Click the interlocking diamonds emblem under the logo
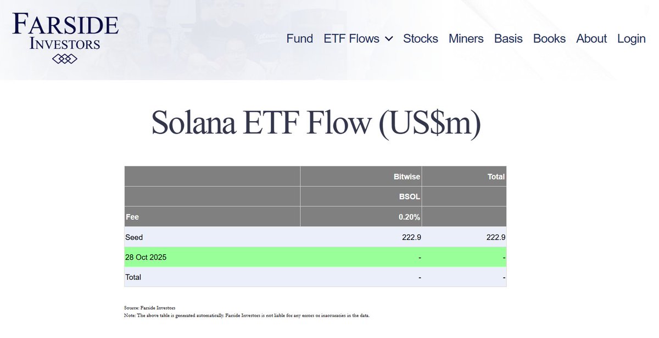The height and width of the screenshot is (338, 659). pyautogui.click(x=65, y=59)
